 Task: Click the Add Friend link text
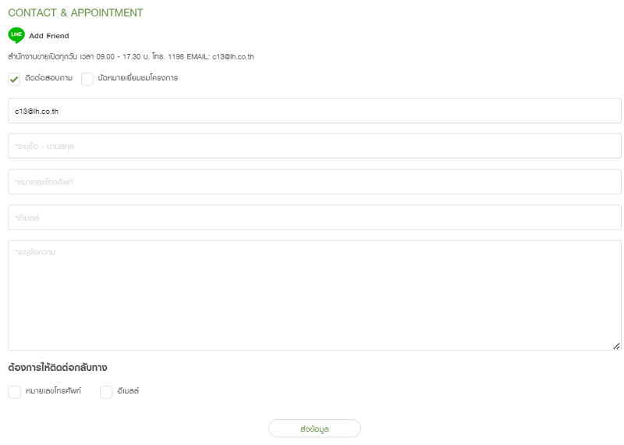(x=49, y=36)
